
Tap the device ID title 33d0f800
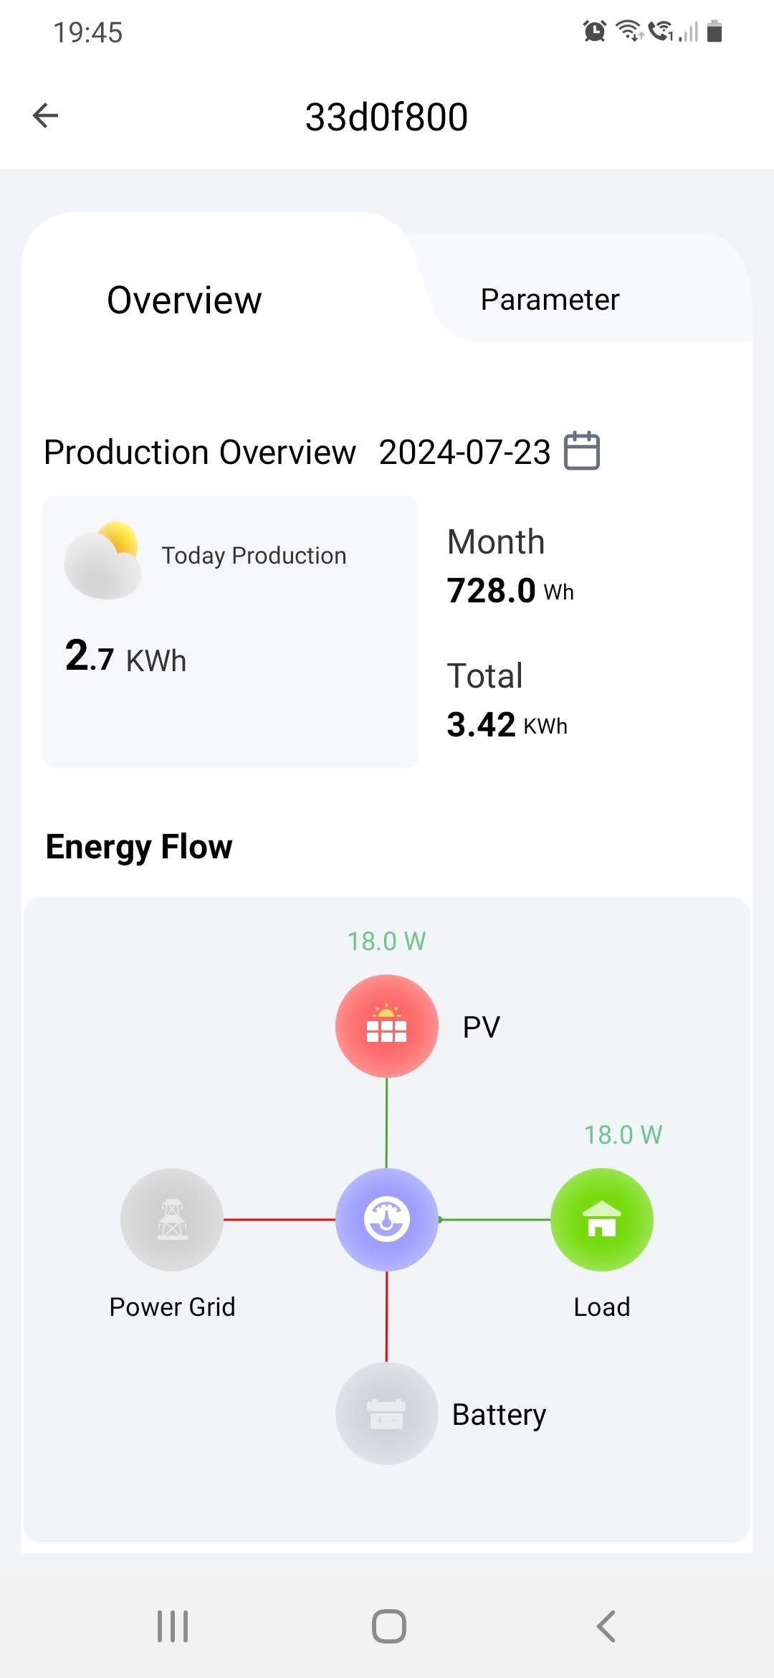[x=386, y=117]
